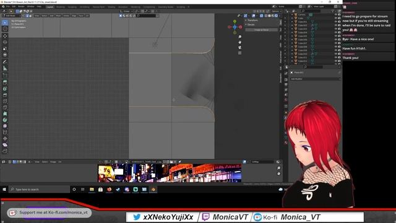Click the wide button under sidebar panels
The width and height of the screenshot is (396, 223).
pos(261,30)
